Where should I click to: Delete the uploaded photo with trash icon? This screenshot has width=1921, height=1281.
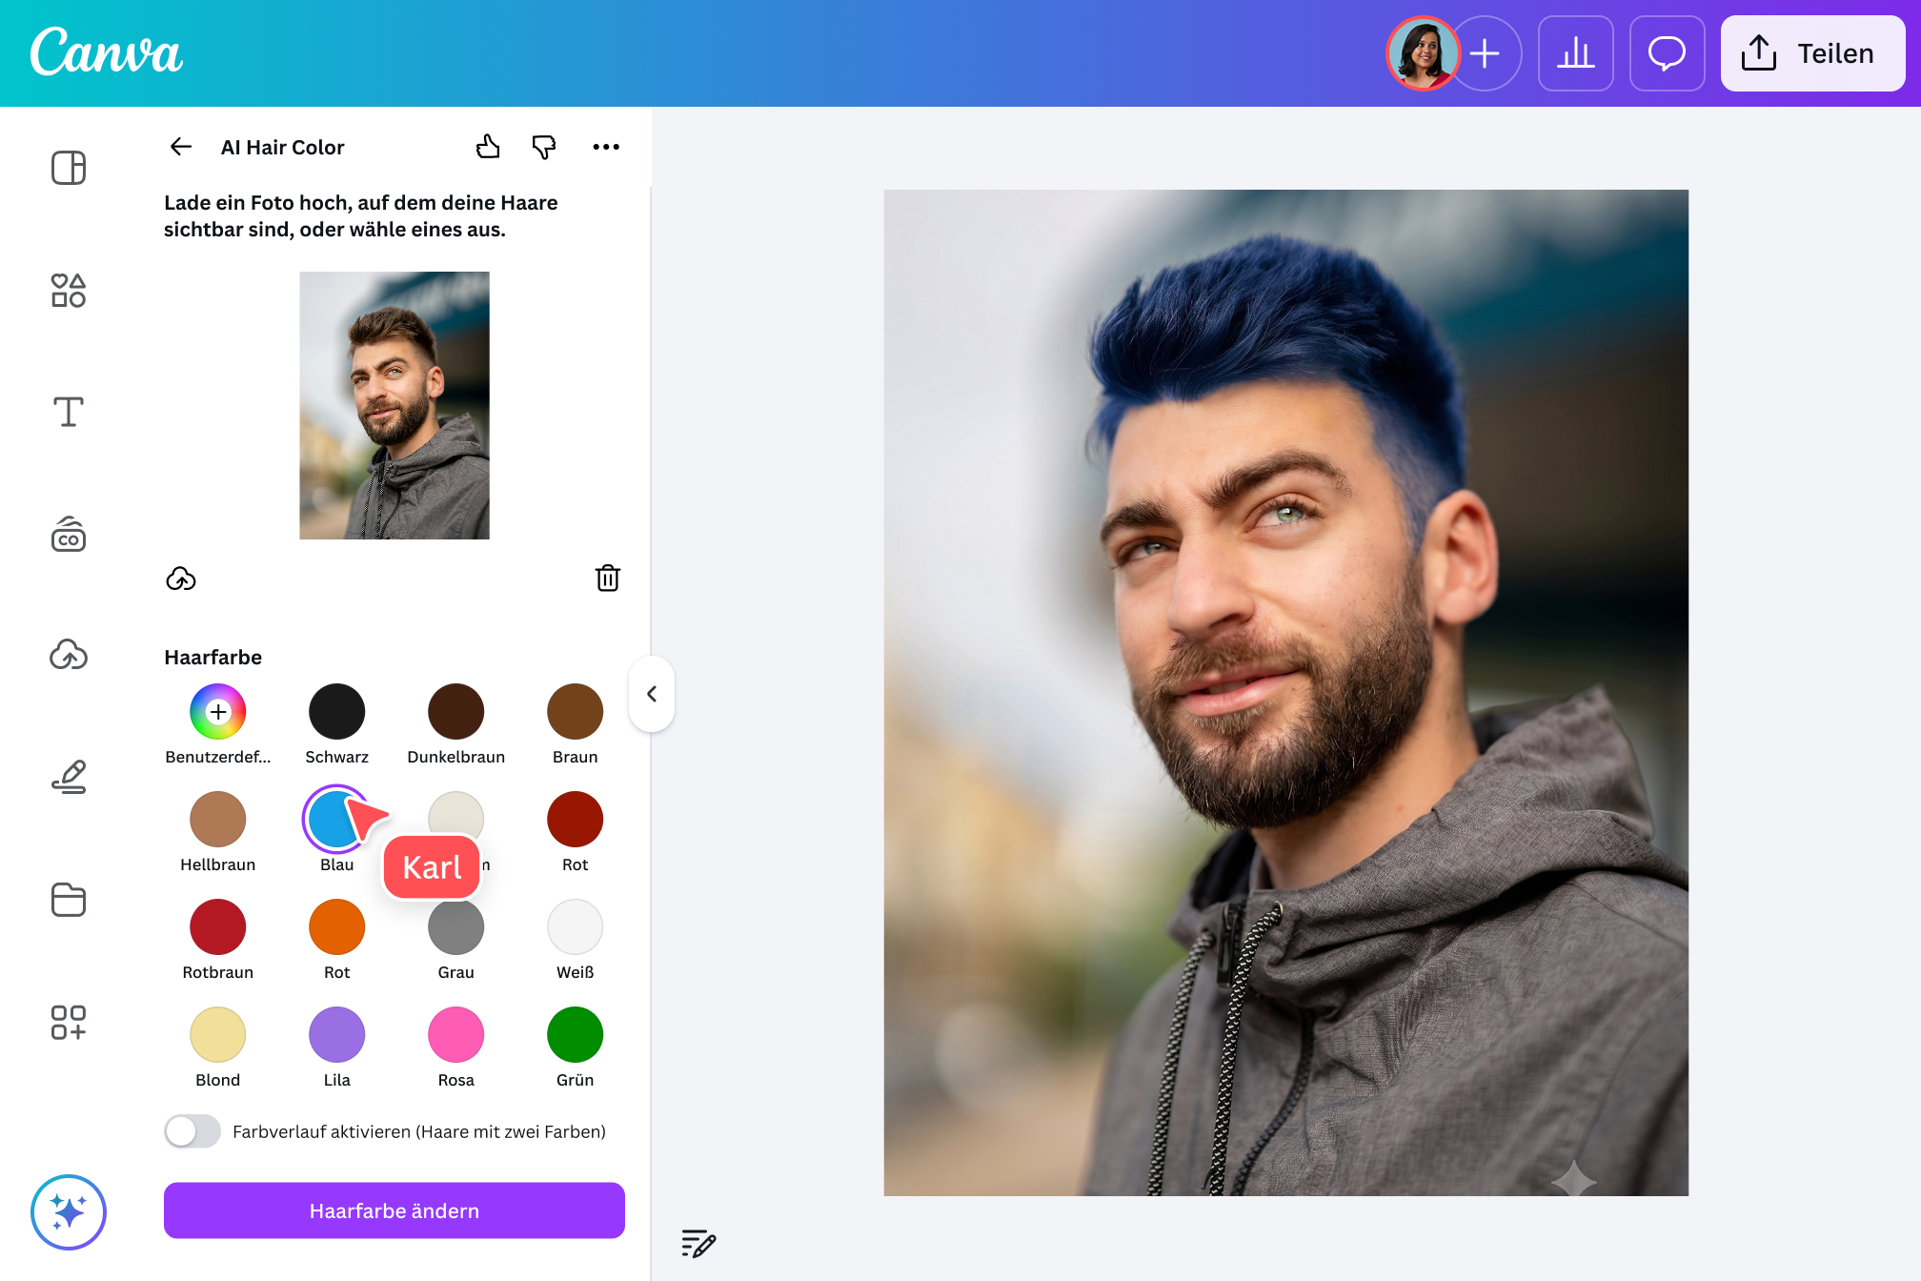point(608,579)
